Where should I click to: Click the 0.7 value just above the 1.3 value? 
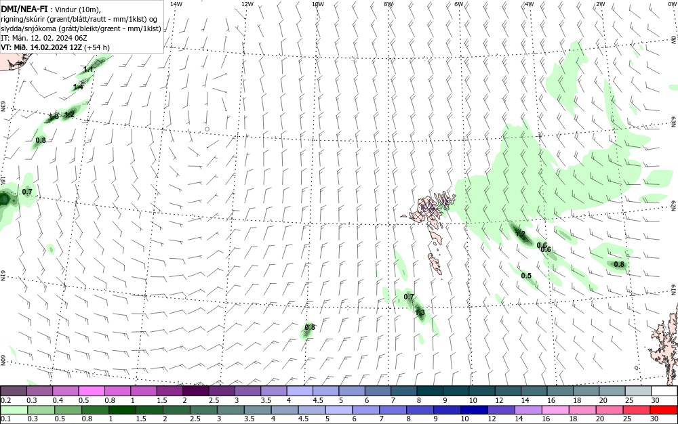coord(409,297)
